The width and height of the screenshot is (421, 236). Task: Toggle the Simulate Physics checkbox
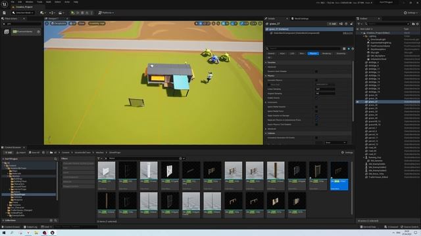pyautogui.click(x=316, y=80)
